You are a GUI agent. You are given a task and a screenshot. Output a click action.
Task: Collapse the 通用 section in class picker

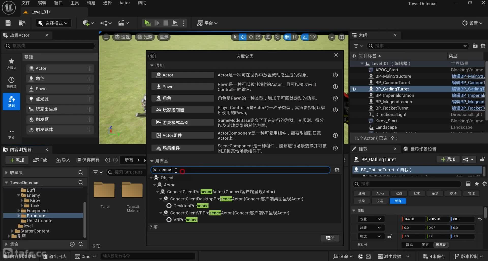tap(152, 66)
